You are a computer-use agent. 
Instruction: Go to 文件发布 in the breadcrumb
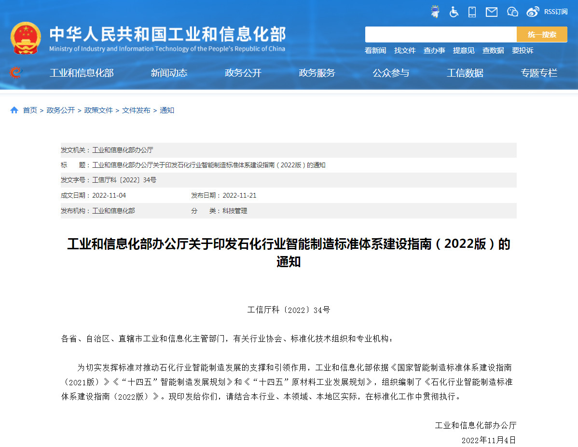point(136,110)
